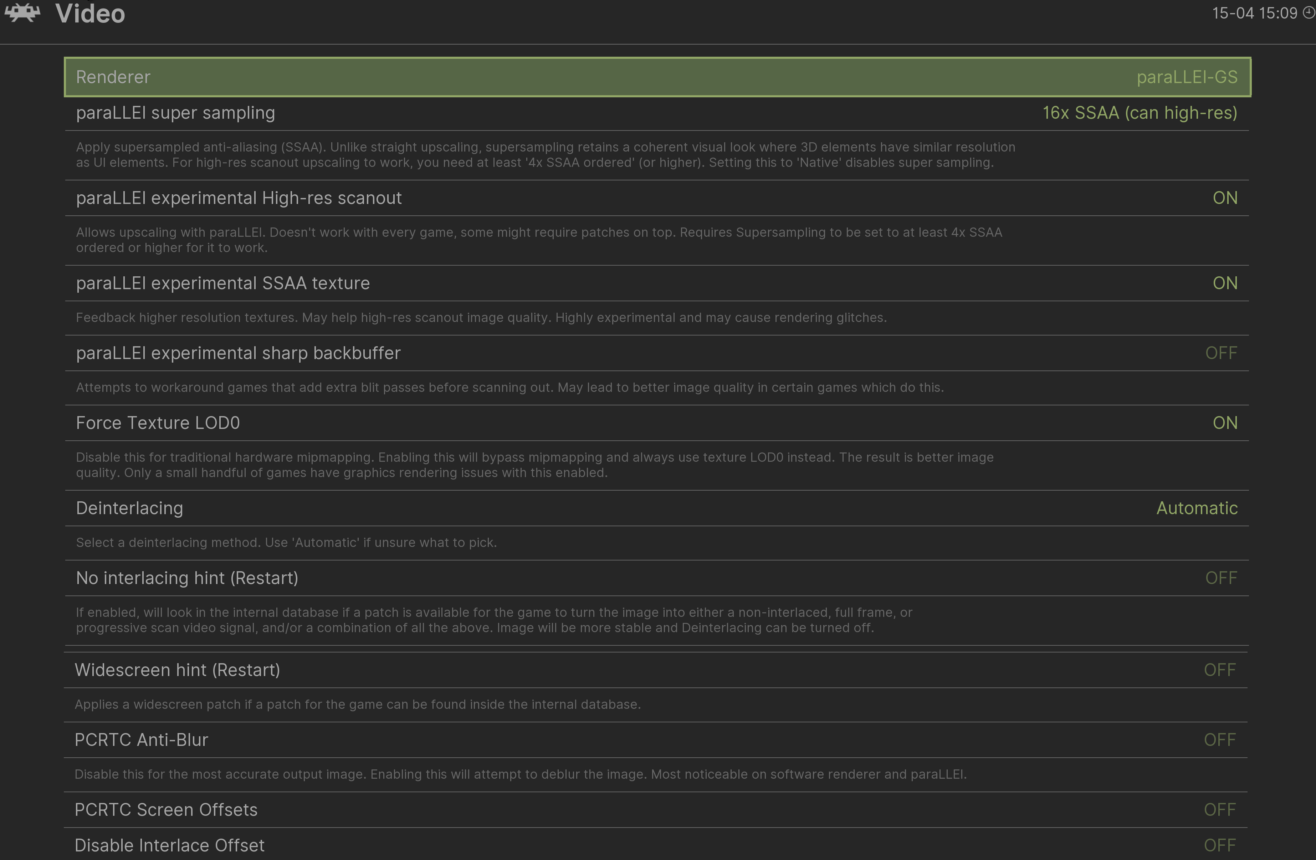The image size is (1316, 860).
Task: Open the 16x SSAA super sampling selector
Action: click(1139, 113)
